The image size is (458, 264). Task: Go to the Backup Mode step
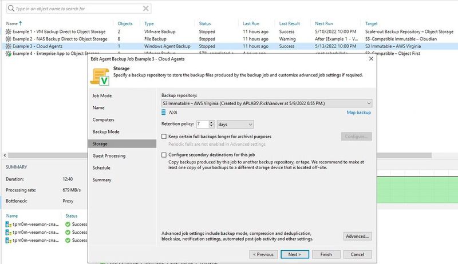(106, 131)
